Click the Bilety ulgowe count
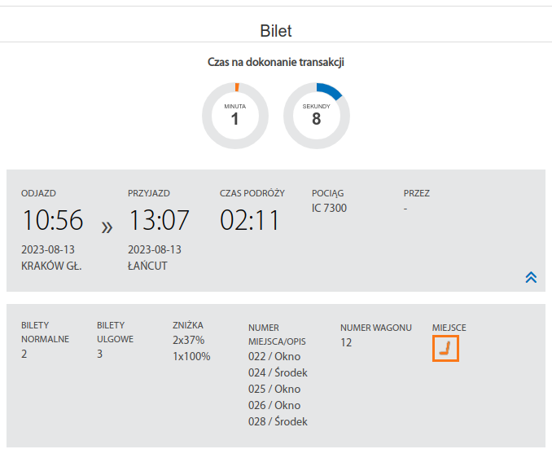 (x=99, y=354)
